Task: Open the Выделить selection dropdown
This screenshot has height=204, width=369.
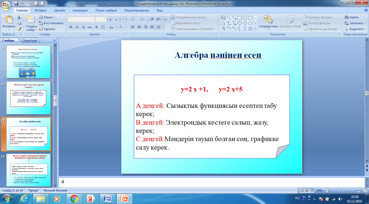Action: pyautogui.click(x=356, y=29)
